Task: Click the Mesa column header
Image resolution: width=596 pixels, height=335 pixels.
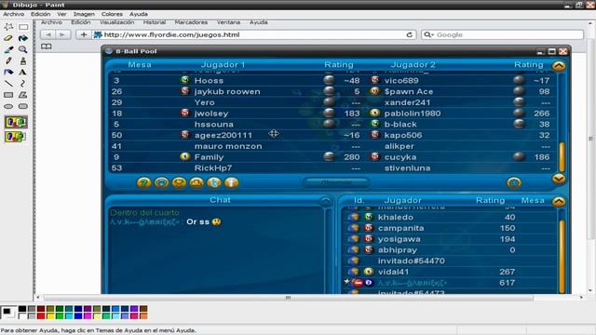Action: pos(140,64)
